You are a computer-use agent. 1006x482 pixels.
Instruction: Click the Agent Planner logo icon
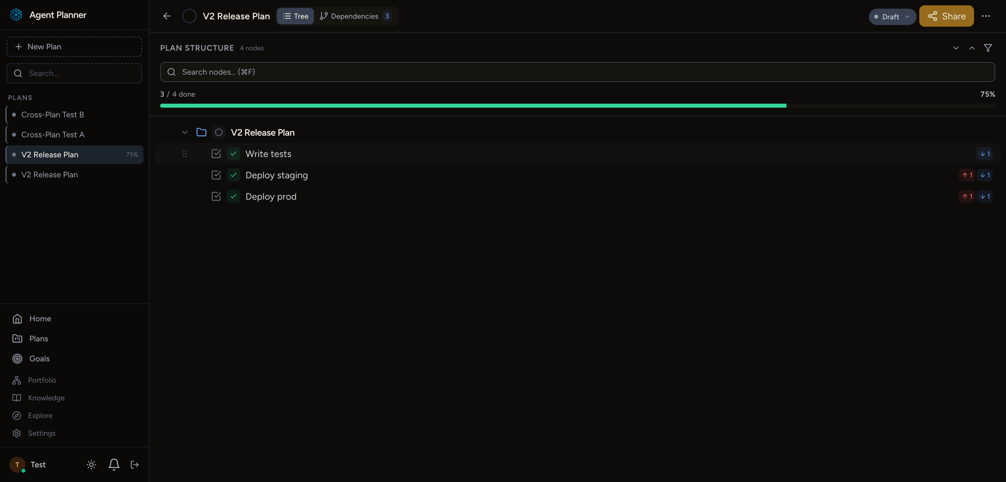[x=16, y=15]
